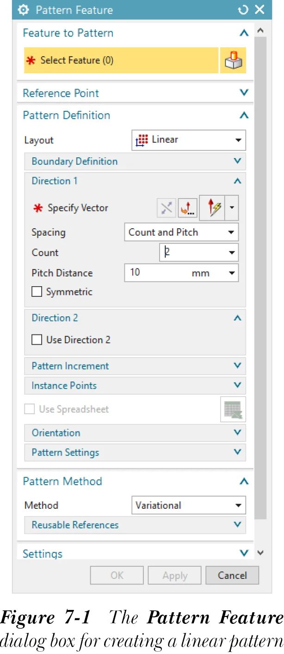Open the Method dropdown showing Variational
This screenshot has width=284, height=654.
coord(189,506)
